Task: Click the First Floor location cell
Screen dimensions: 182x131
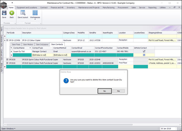Action: click(126, 63)
